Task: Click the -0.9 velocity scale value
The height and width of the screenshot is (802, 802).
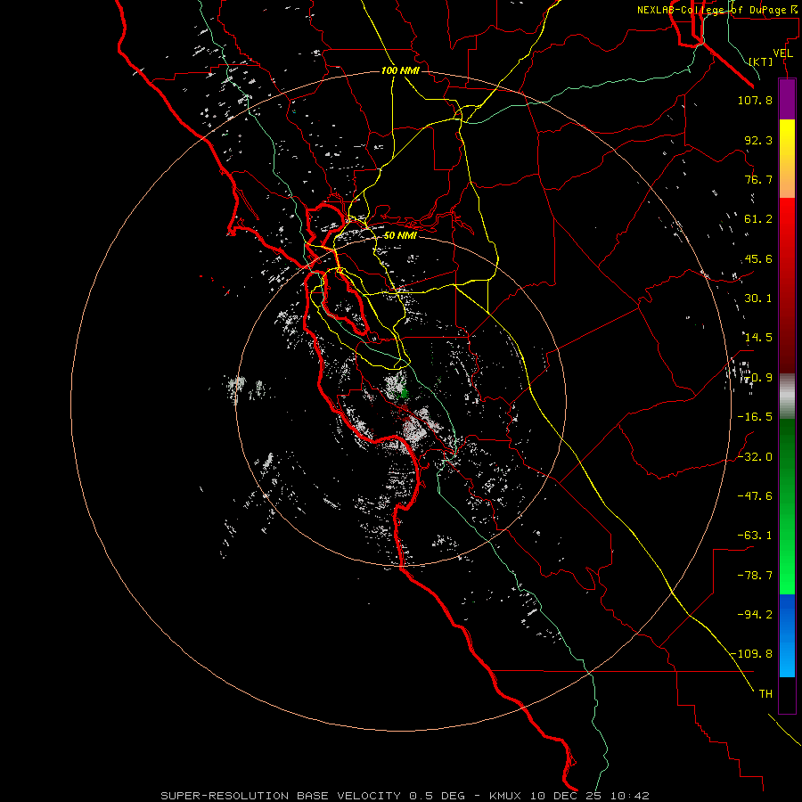Action: tap(758, 378)
